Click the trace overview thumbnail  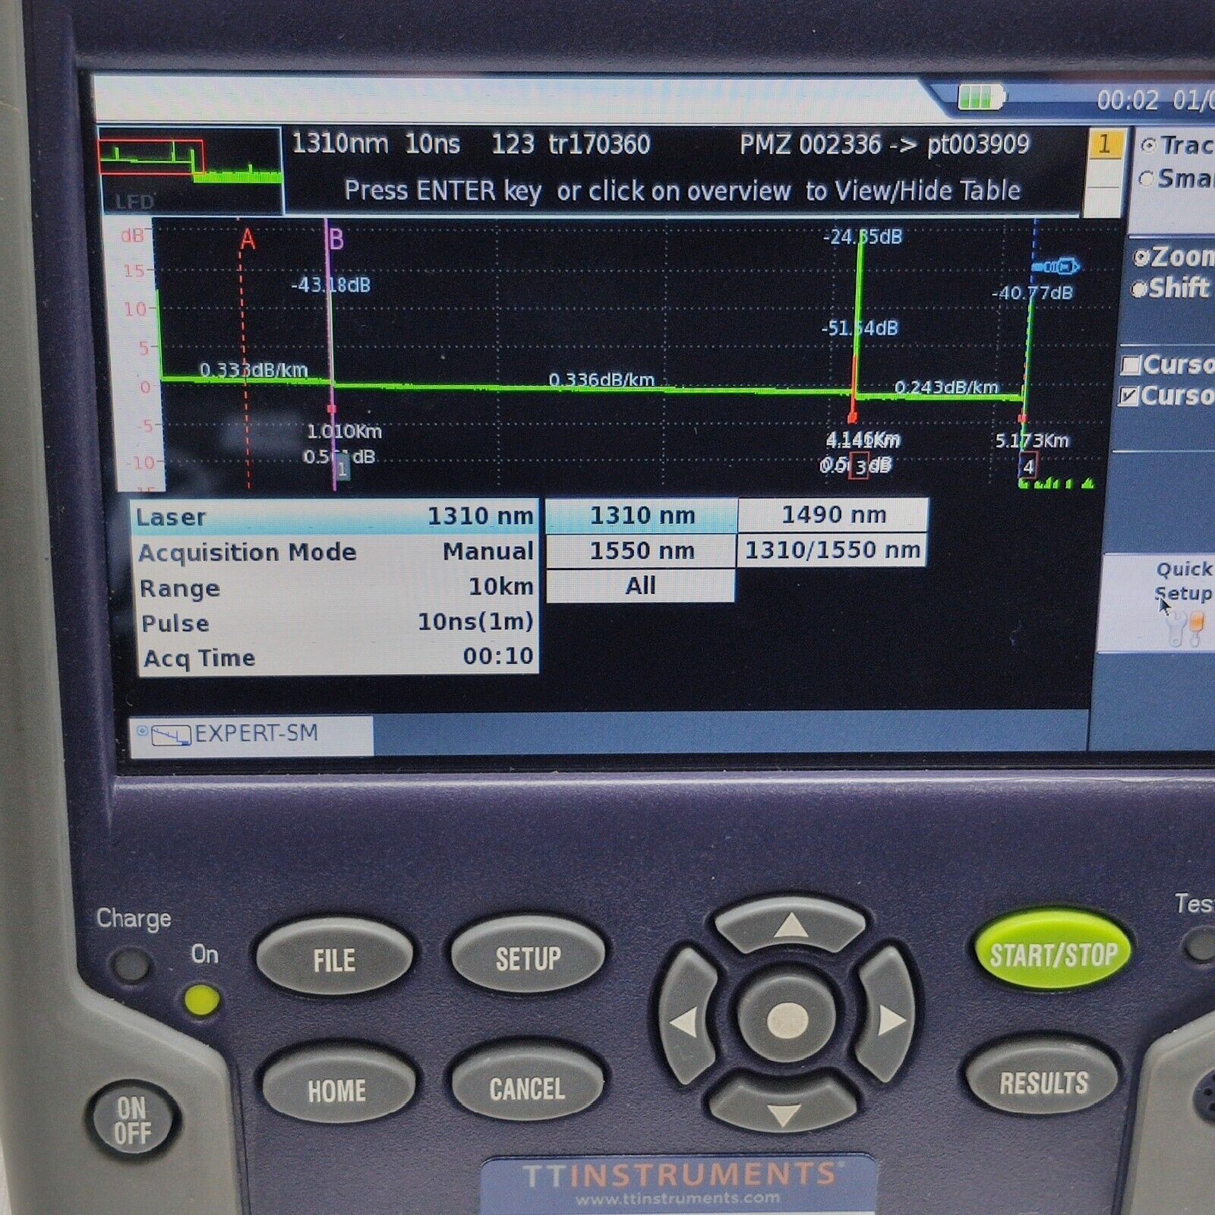click(x=191, y=171)
